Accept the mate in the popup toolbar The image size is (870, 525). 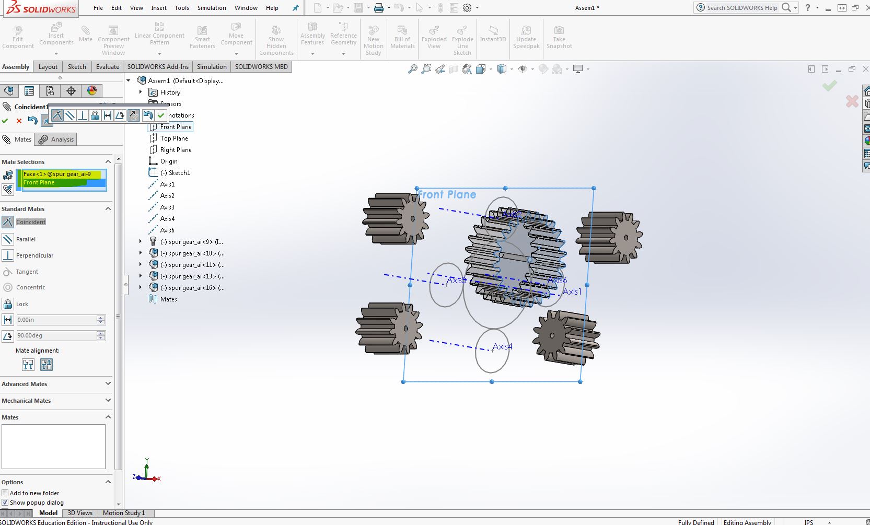160,115
